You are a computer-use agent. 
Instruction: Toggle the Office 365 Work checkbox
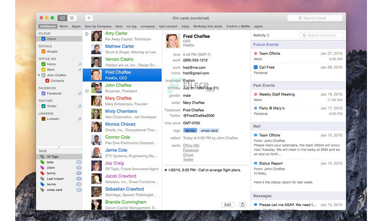coord(44,69)
